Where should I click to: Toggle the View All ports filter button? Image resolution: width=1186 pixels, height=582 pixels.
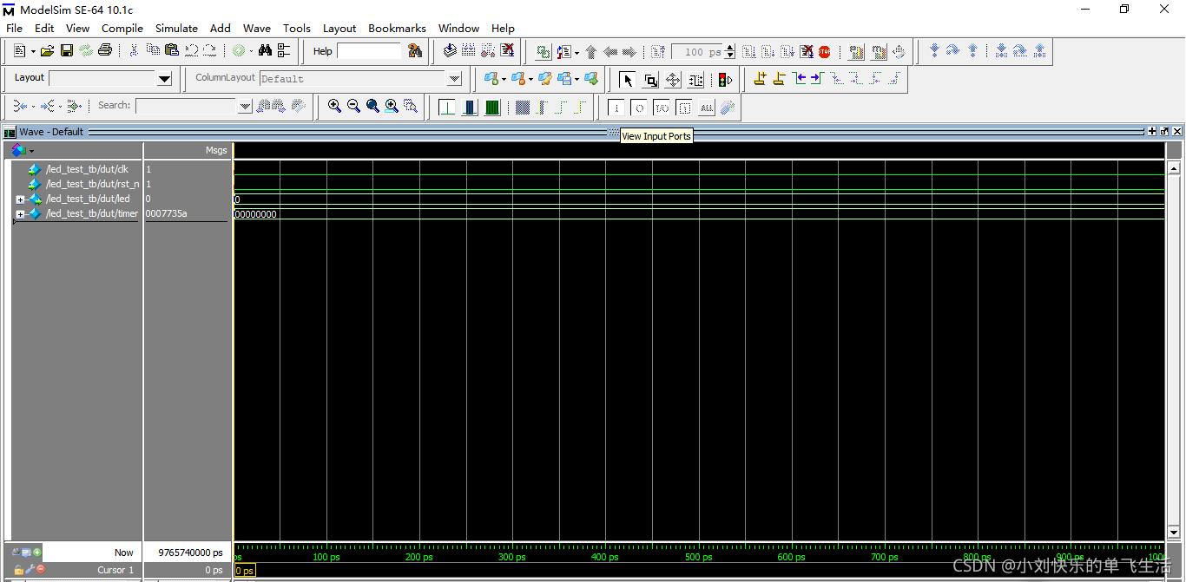[x=706, y=108]
